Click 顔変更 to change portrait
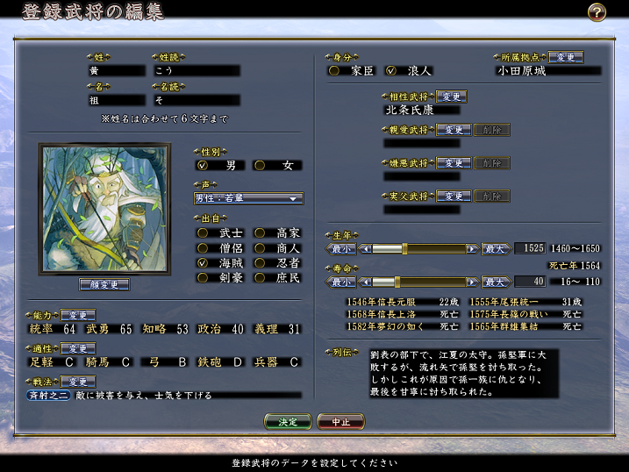Viewport: 629px width, 472px height. (x=104, y=284)
